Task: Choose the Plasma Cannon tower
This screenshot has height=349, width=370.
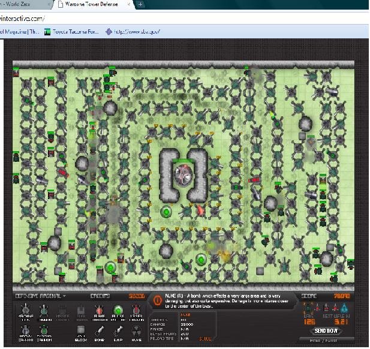Action: 44,333
